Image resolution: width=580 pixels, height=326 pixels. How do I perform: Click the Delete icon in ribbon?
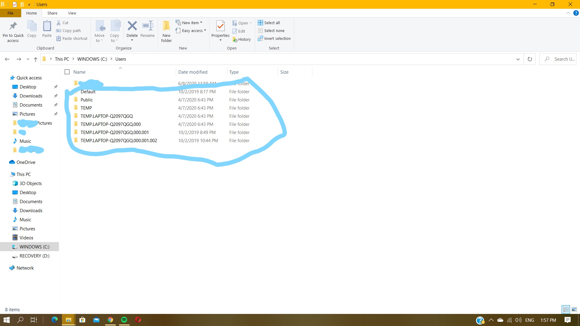tap(132, 26)
